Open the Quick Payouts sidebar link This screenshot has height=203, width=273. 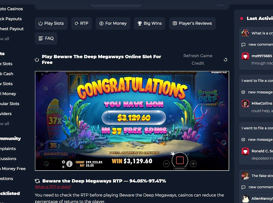(11, 19)
